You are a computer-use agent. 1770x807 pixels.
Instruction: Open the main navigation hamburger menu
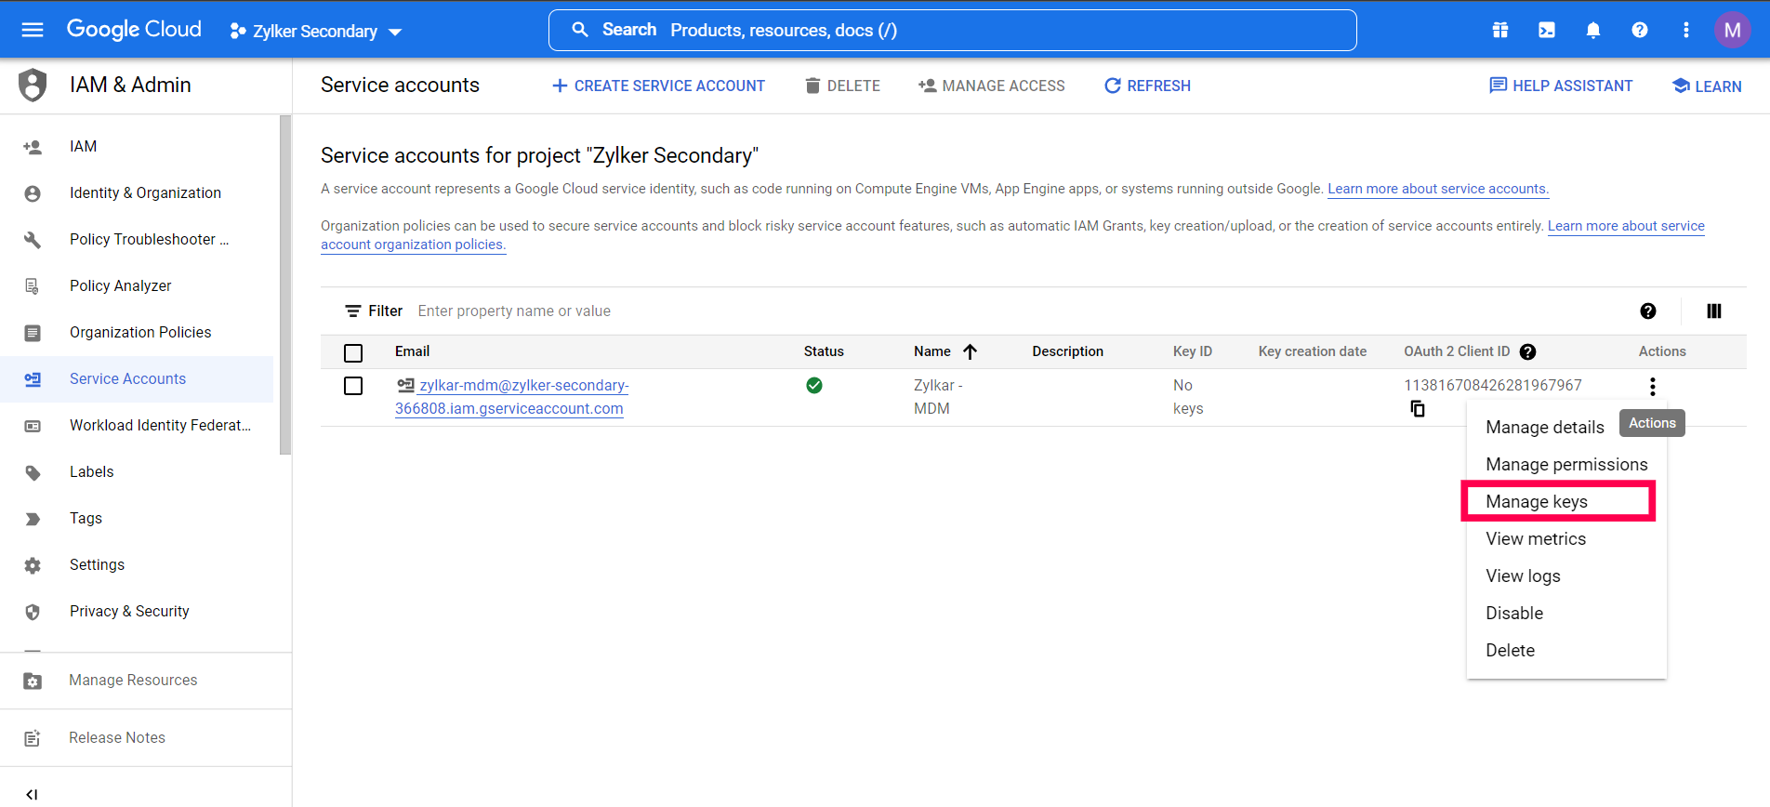(x=33, y=30)
